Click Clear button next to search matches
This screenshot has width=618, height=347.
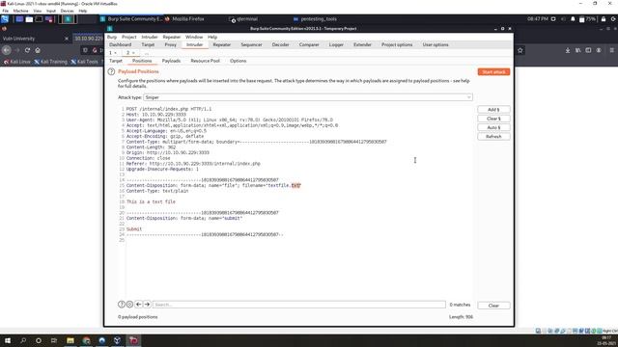point(493,306)
